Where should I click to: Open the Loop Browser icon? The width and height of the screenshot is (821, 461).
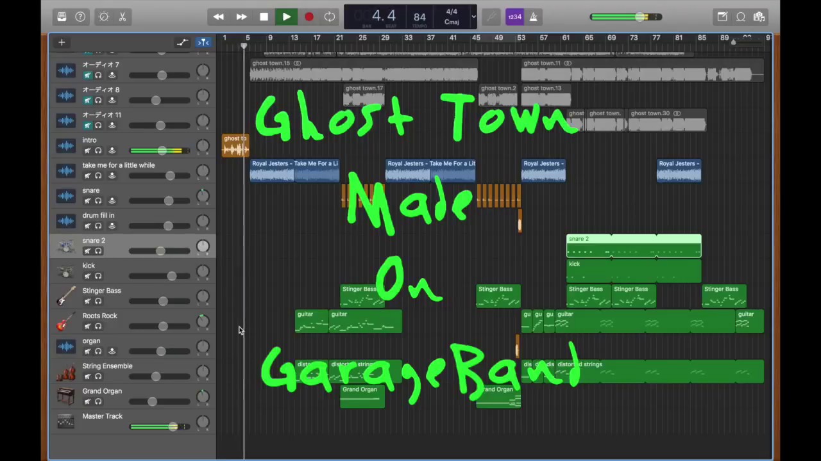click(x=741, y=17)
